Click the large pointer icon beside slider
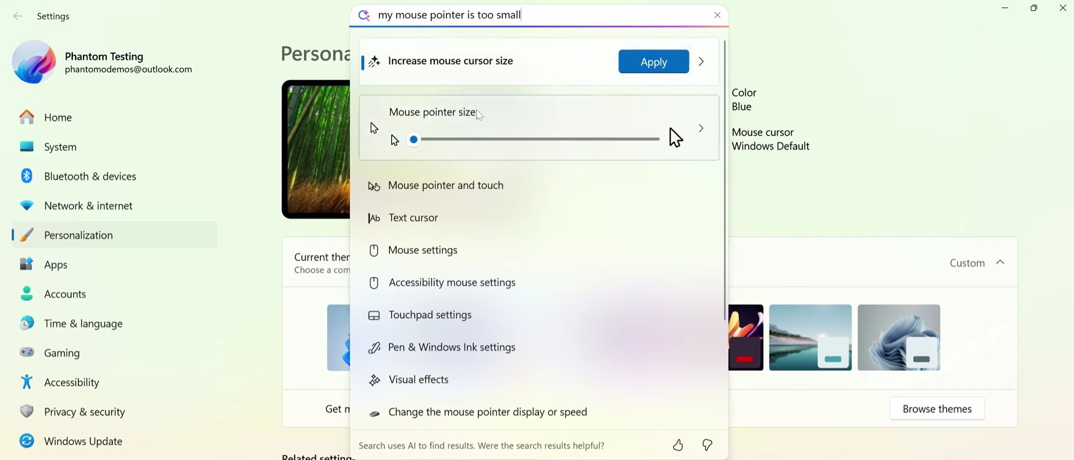1074x460 pixels. coord(676,137)
